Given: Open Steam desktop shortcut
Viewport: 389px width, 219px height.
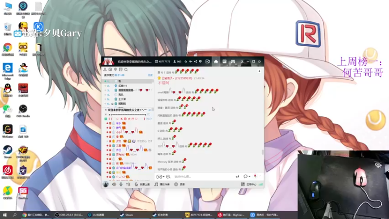Looking at the screenshot, I should coord(8,152).
